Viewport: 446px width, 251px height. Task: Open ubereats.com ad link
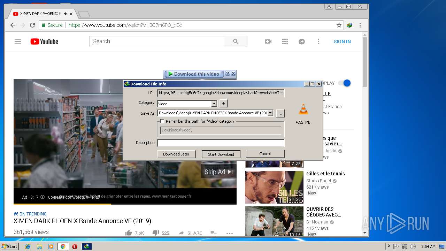tap(74, 197)
